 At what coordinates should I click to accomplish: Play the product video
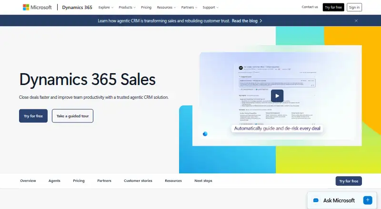277,96
